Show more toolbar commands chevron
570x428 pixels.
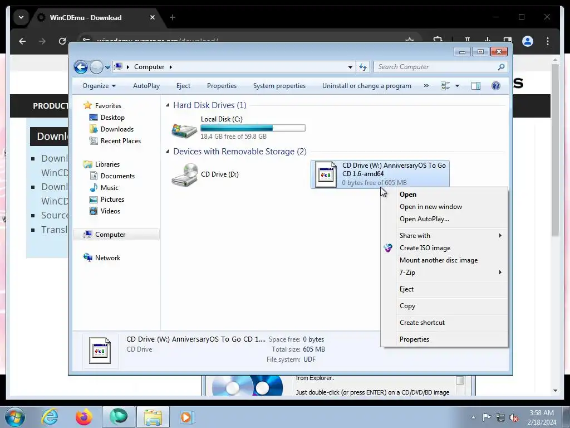pyautogui.click(x=426, y=86)
